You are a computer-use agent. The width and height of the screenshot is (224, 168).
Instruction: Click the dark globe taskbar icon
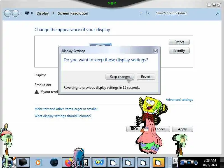click(54, 163)
